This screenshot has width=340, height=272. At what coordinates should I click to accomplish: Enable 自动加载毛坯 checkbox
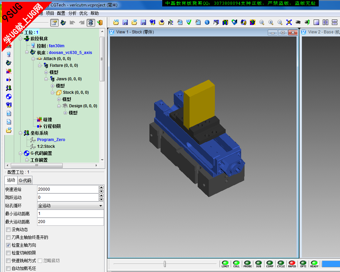click(8, 268)
